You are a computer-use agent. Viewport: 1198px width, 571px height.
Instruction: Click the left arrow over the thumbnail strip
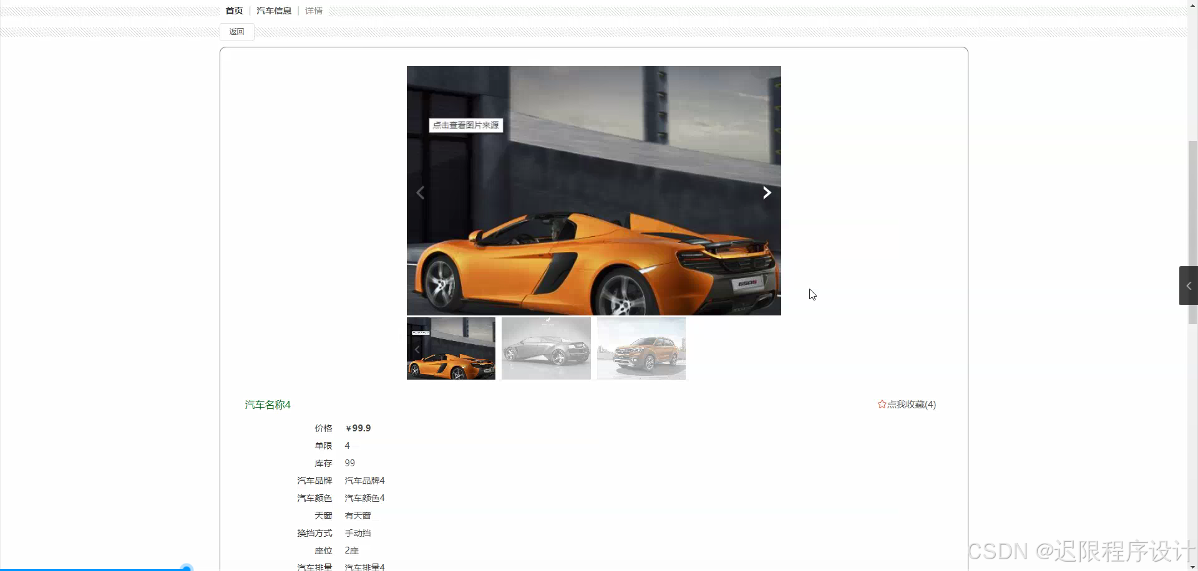click(x=417, y=349)
